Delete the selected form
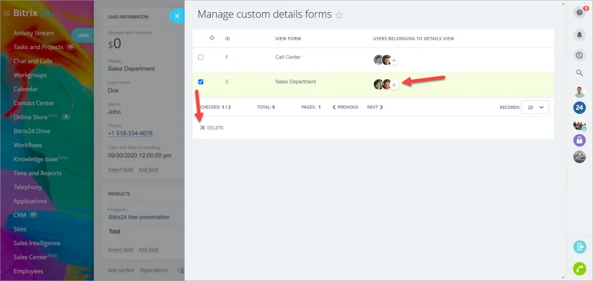The image size is (593, 281). 212,128
